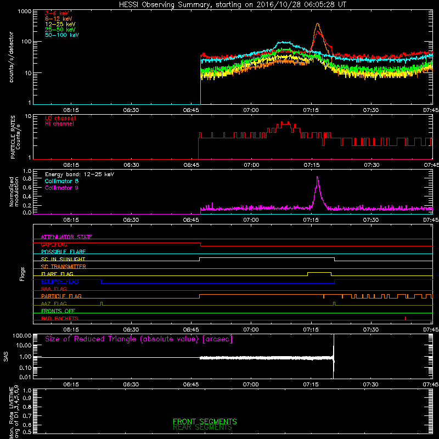The width and height of the screenshot is (439, 439).
Task: Click the A2Z_FLAG label
Action: (54, 303)
